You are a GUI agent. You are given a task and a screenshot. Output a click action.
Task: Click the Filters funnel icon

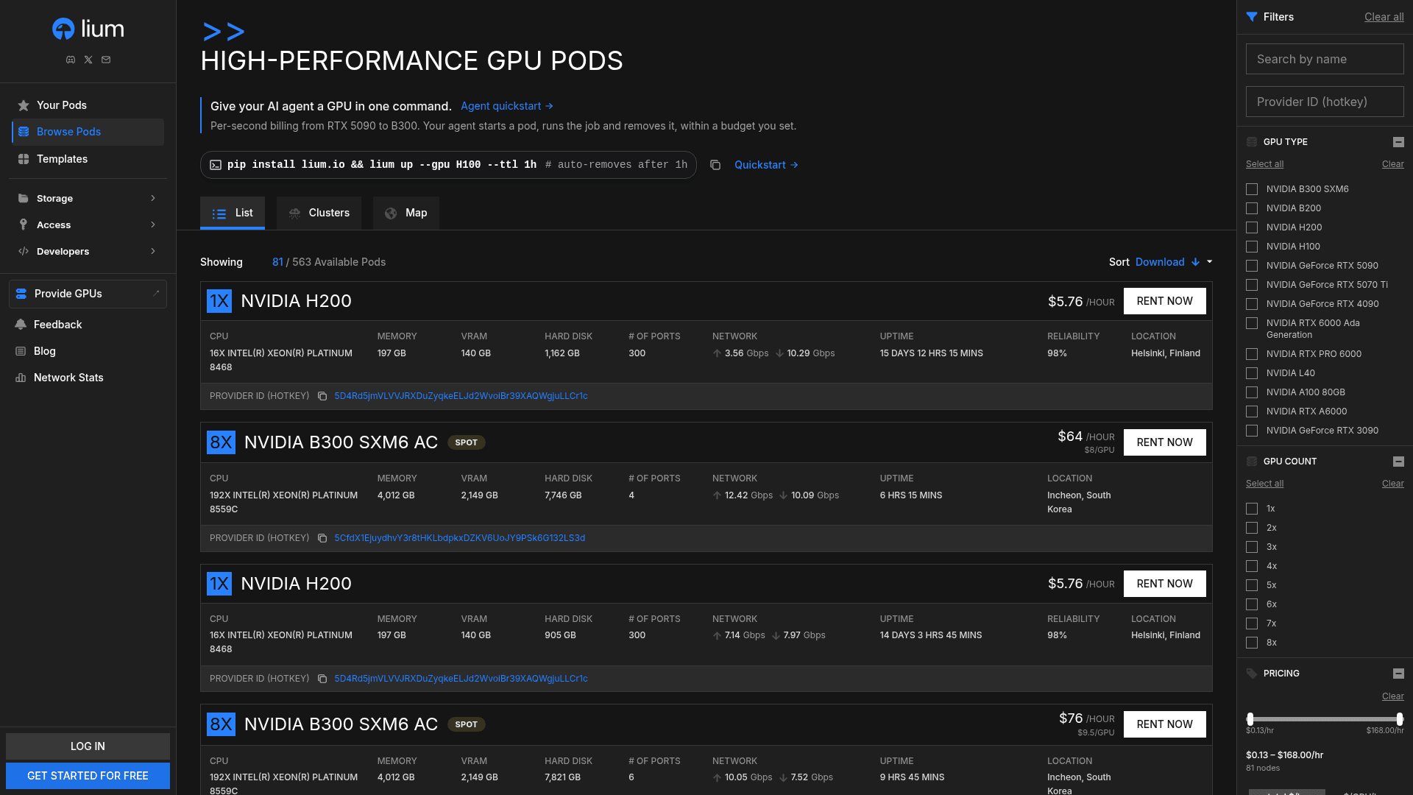click(1252, 17)
